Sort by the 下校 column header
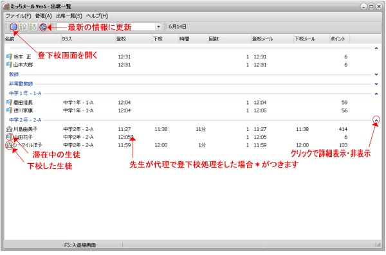The height and width of the screenshot is (255, 386). (165, 39)
